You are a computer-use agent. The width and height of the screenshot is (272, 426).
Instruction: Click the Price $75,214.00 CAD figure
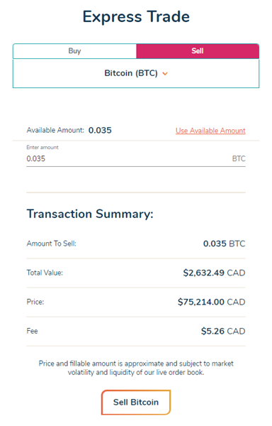click(211, 302)
